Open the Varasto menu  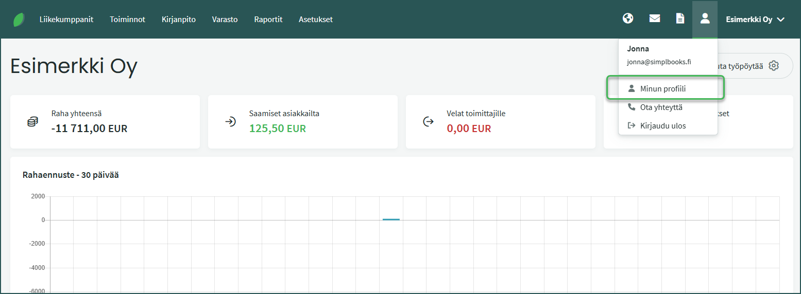coord(225,20)
